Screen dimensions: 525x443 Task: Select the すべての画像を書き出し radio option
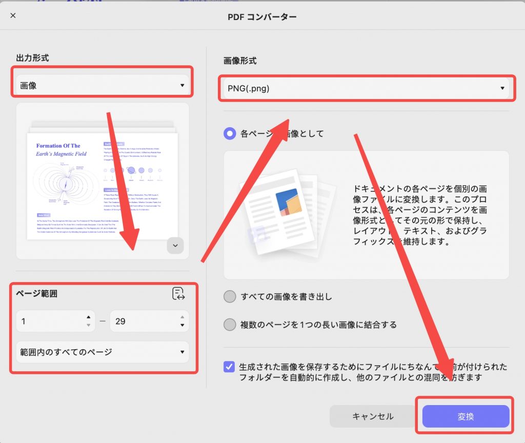[x=230, y=296]
